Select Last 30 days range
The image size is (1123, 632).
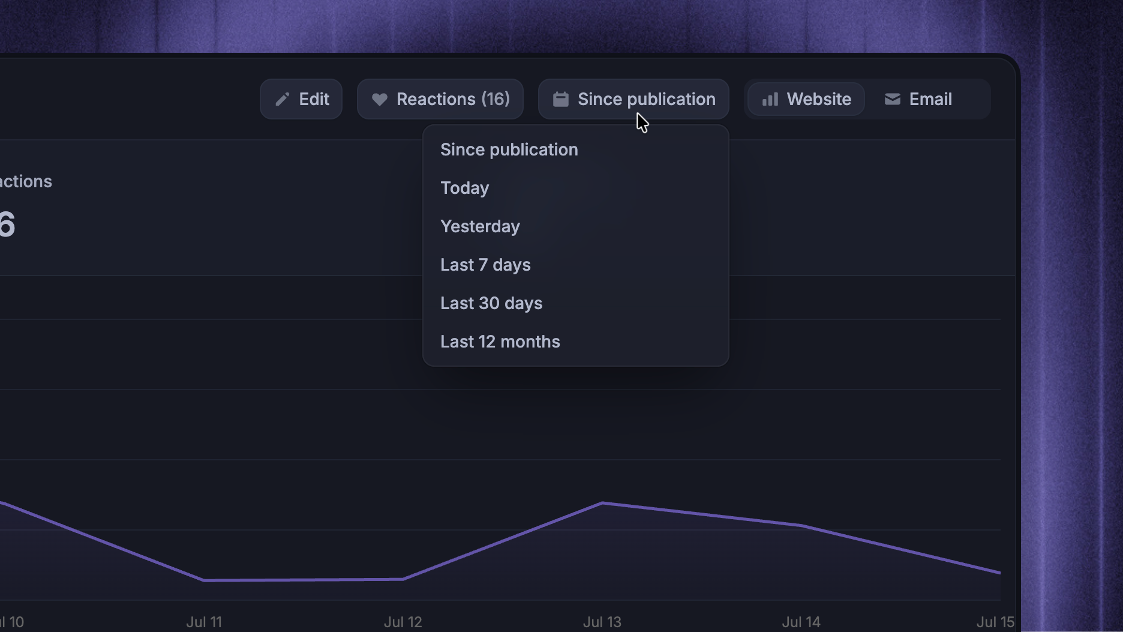coord(576,303)
